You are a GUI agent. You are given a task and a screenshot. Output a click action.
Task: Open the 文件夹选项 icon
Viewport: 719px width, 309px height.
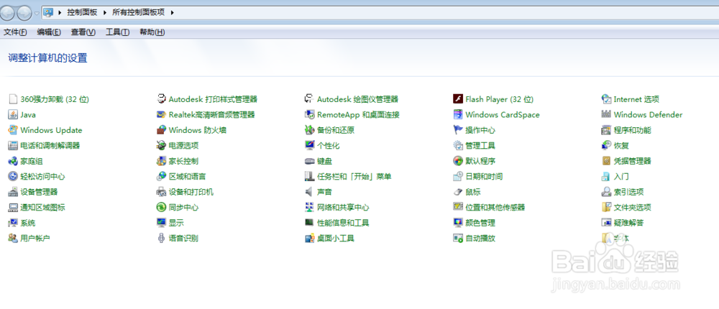pos(606,208)
